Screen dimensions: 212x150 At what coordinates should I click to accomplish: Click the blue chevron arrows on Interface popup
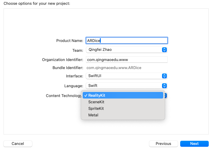[x=164, y=76]
